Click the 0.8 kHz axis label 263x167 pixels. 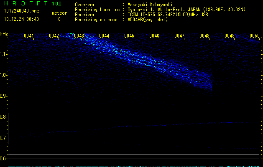(3, 117)
